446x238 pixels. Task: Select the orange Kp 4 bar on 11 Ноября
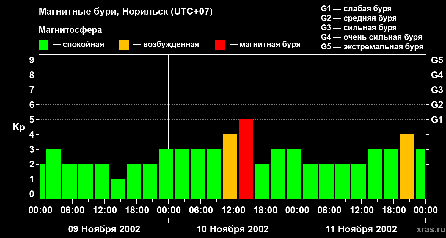coord(407,166)
